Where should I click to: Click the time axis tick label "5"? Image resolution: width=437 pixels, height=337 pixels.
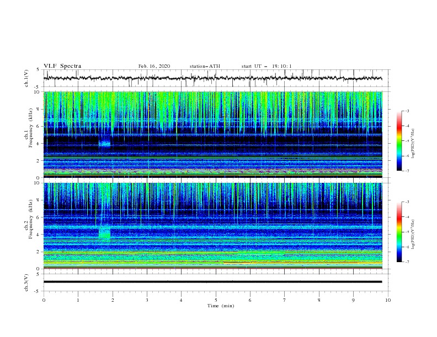pyautogui.click(x=216, y=300)
